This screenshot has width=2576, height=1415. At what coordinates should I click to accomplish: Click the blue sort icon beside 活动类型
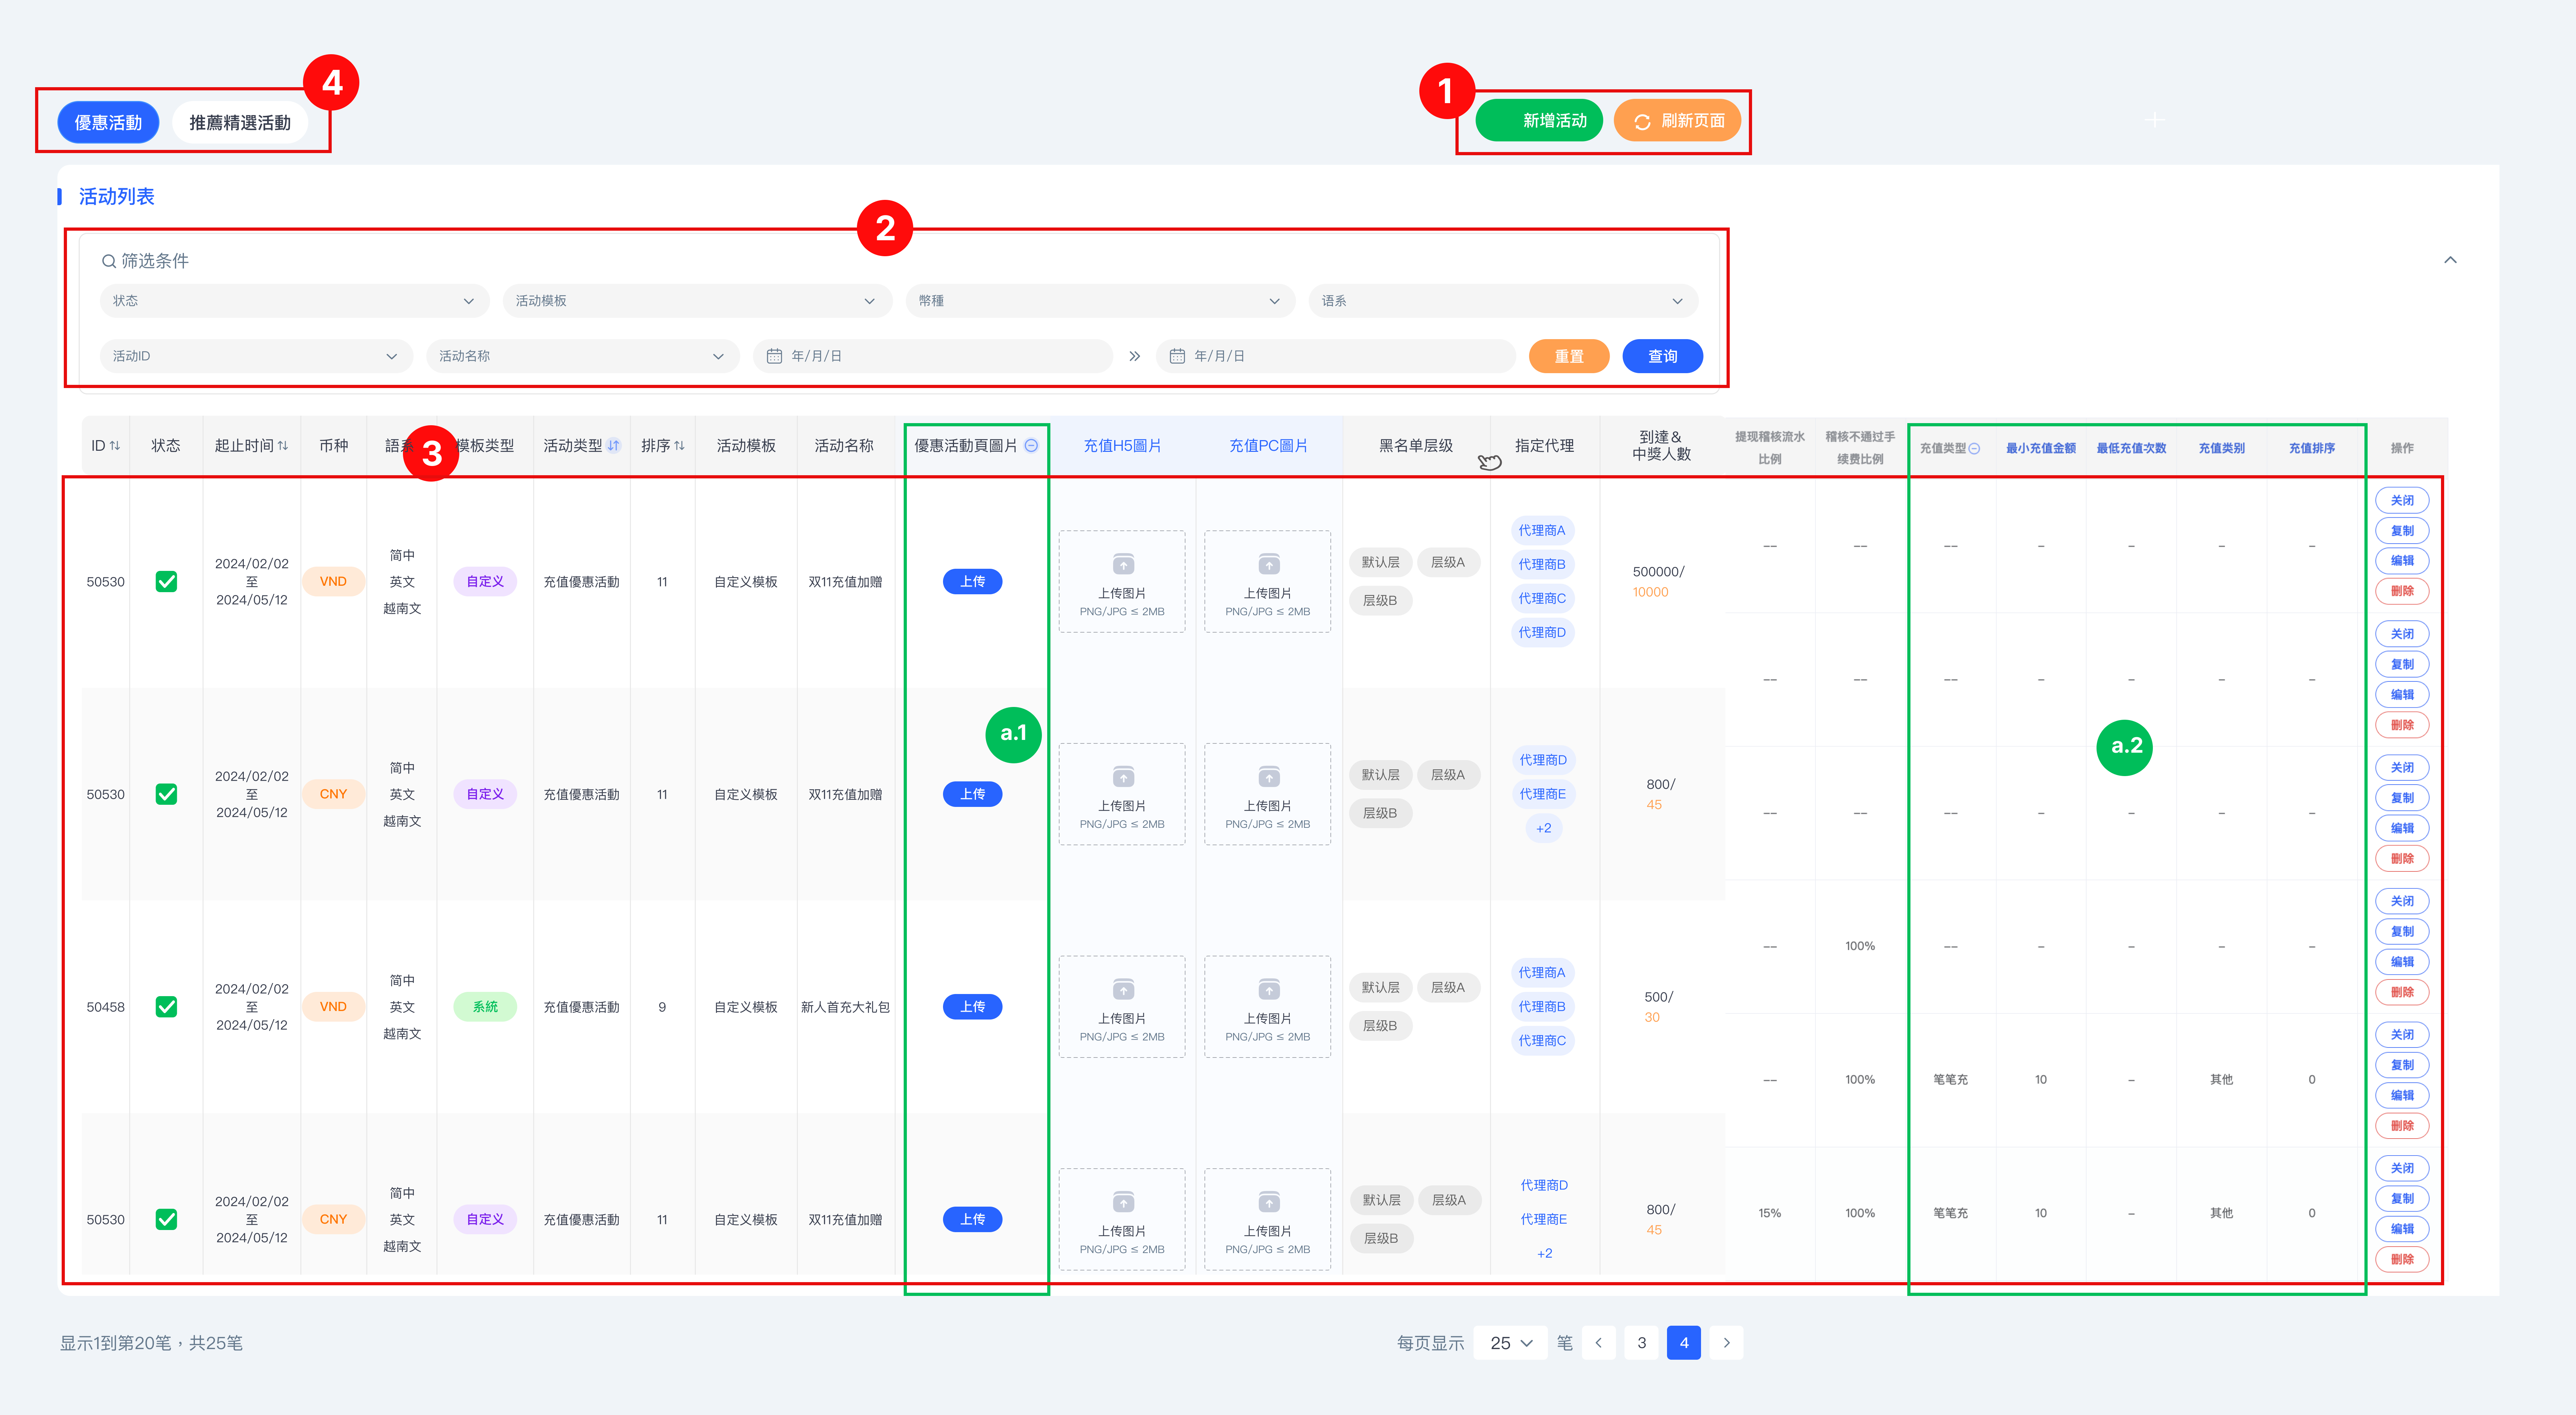coord(613,446)
